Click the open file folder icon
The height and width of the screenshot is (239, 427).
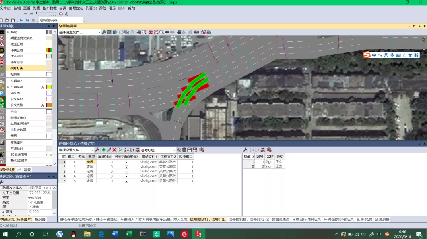pyautogui.click(x=7, y=20)
